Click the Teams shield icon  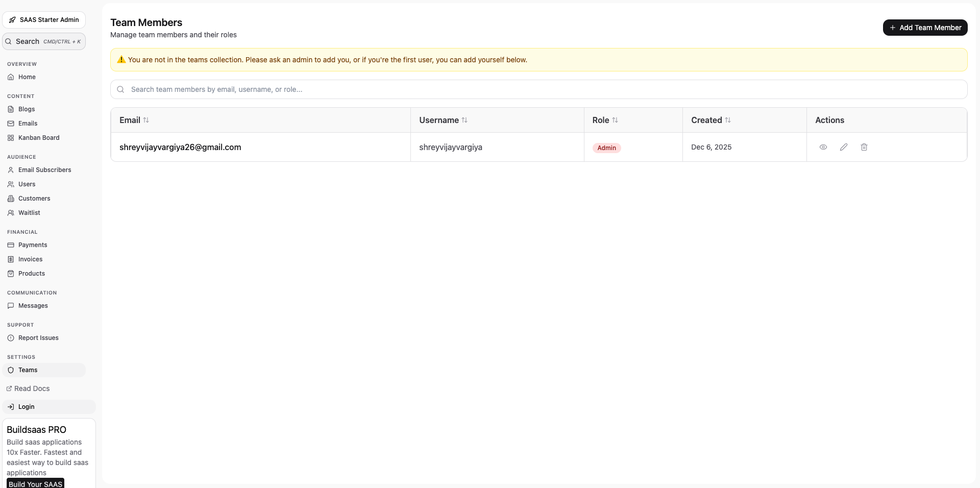tap(11, 370)
